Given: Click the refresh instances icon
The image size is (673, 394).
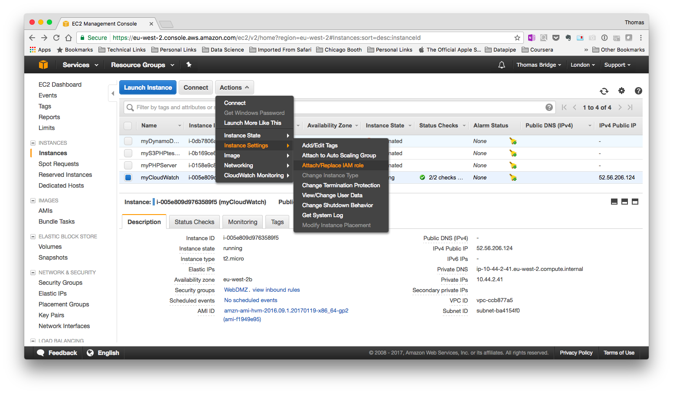Looking at the screenshot, I should pyautogui.click(x=604, y=91).
